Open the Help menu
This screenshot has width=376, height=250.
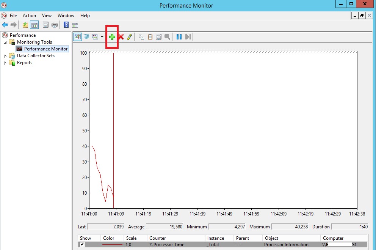(x=85, y=15)
